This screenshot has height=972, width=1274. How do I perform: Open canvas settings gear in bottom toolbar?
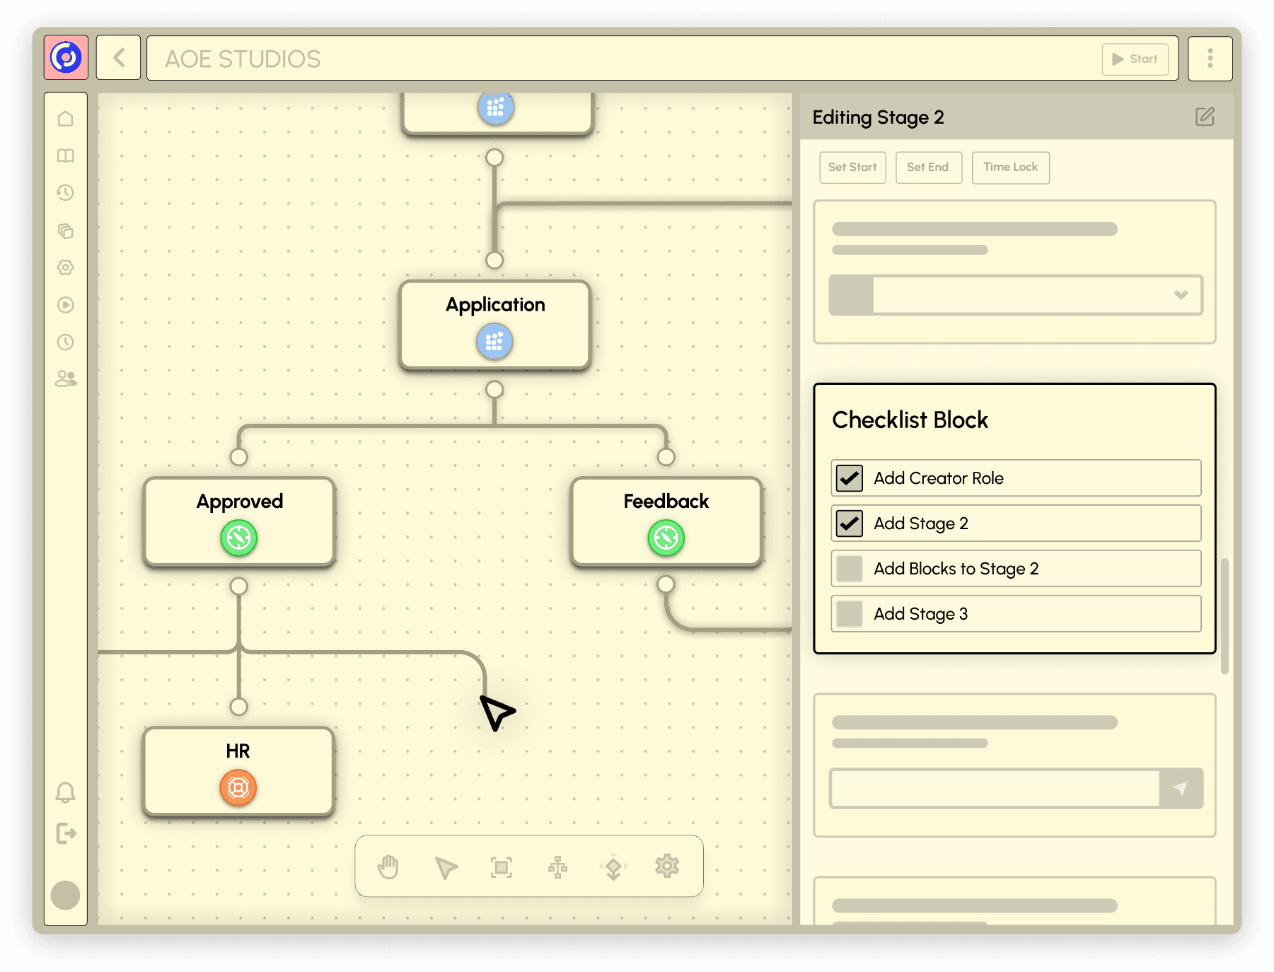(667, 866)
